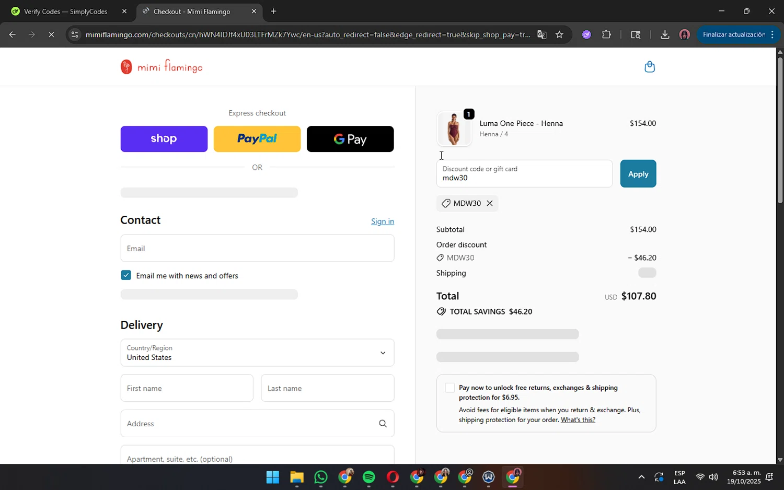
Task: Click the Address field
Action: coord(257,424)
